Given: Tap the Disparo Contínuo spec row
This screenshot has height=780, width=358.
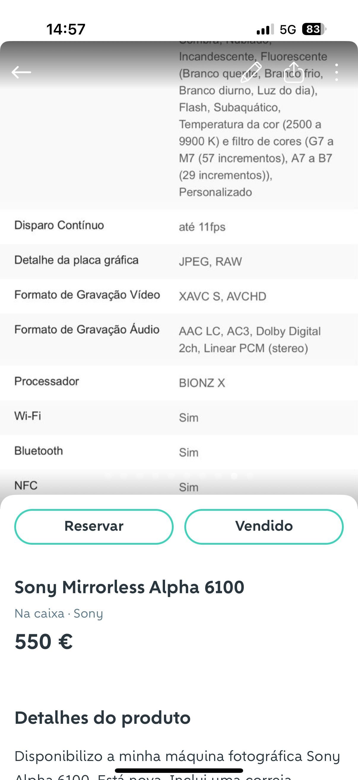Looking at the screenshot, I should pos(179,226).
